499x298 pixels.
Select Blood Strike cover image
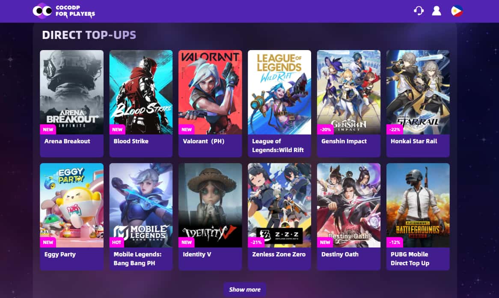141,92
